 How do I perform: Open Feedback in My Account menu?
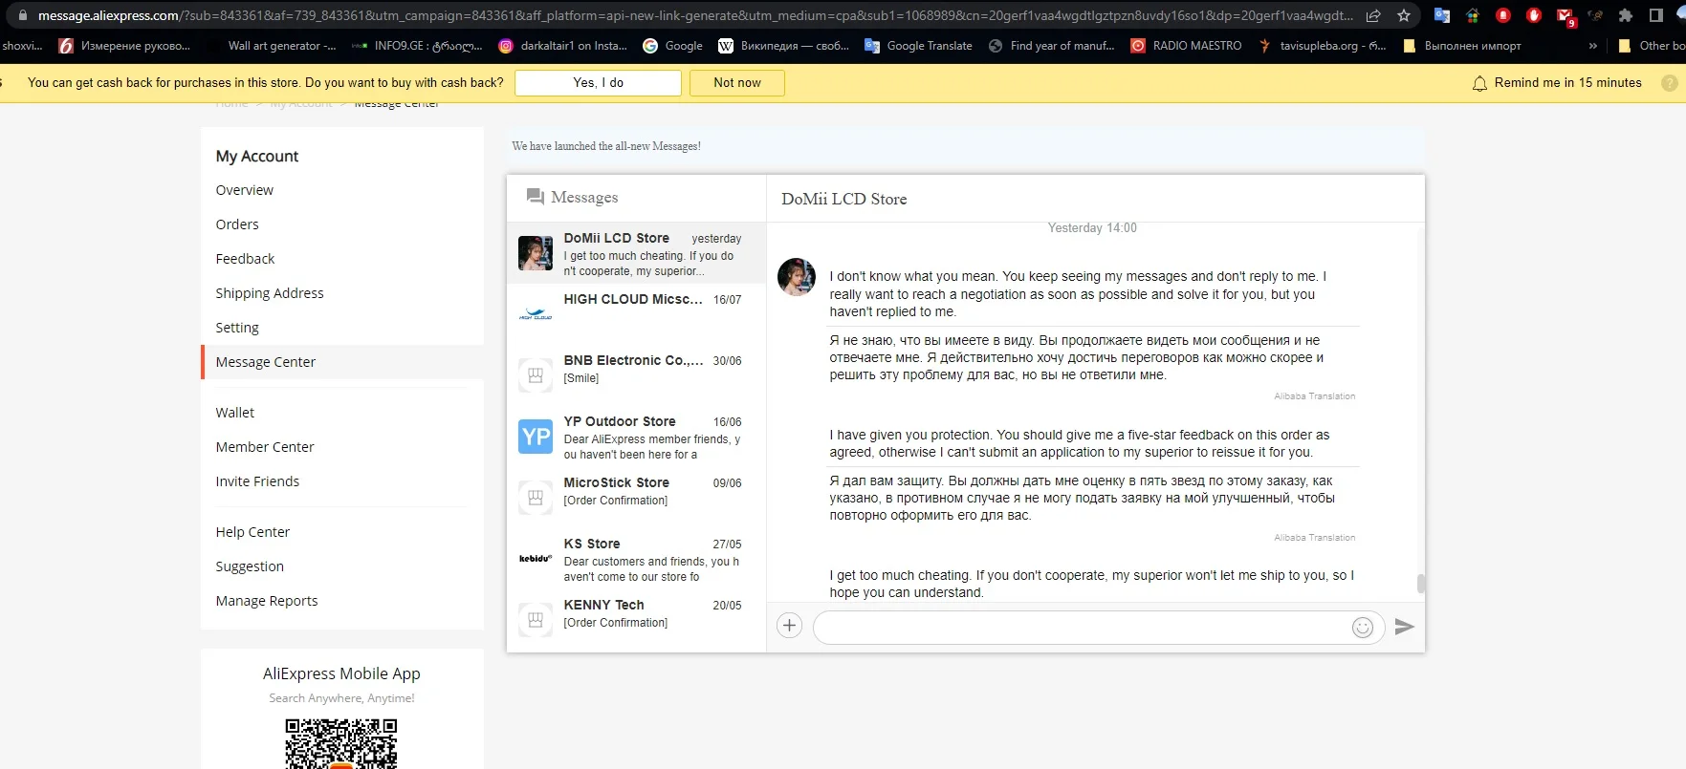(x=245, y=259)
